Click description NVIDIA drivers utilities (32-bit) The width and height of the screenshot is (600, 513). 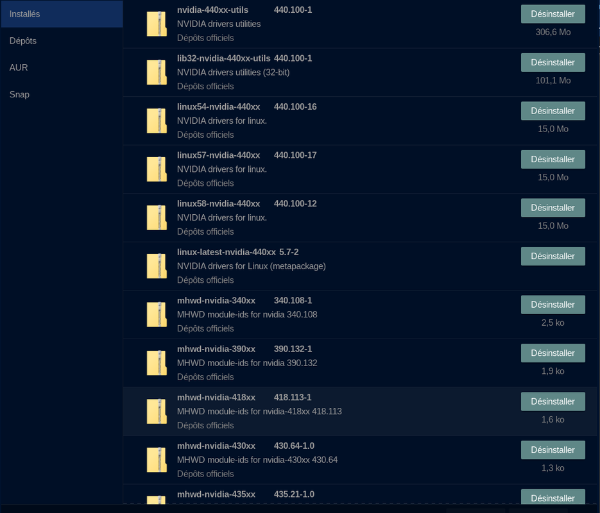(x=234, y=72)
